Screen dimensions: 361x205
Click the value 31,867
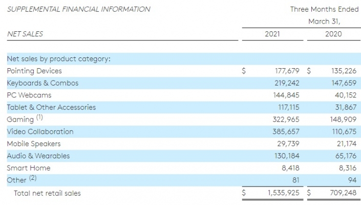346,107
